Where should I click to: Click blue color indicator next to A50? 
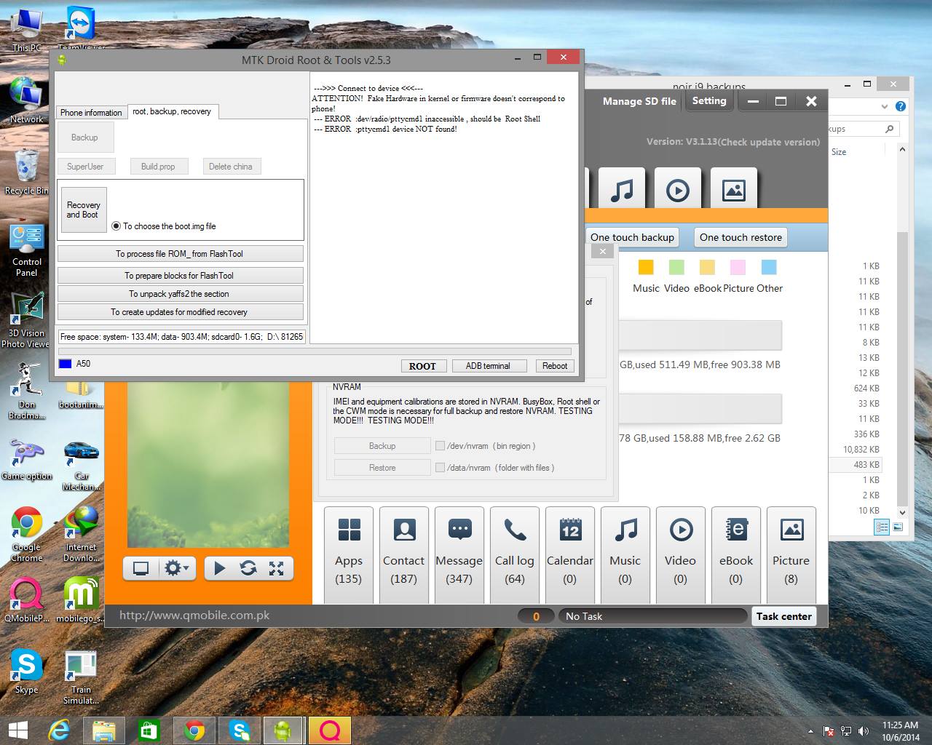point(65,364)
